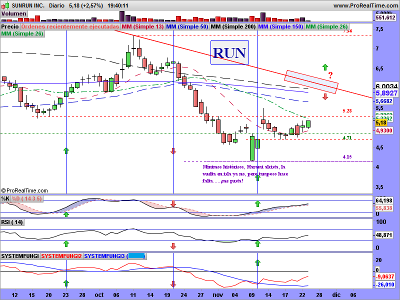Click the 7,5 level on price axis
Image resolution: width=400 pixels, height=300 pixels.
(x=379, y=29)
